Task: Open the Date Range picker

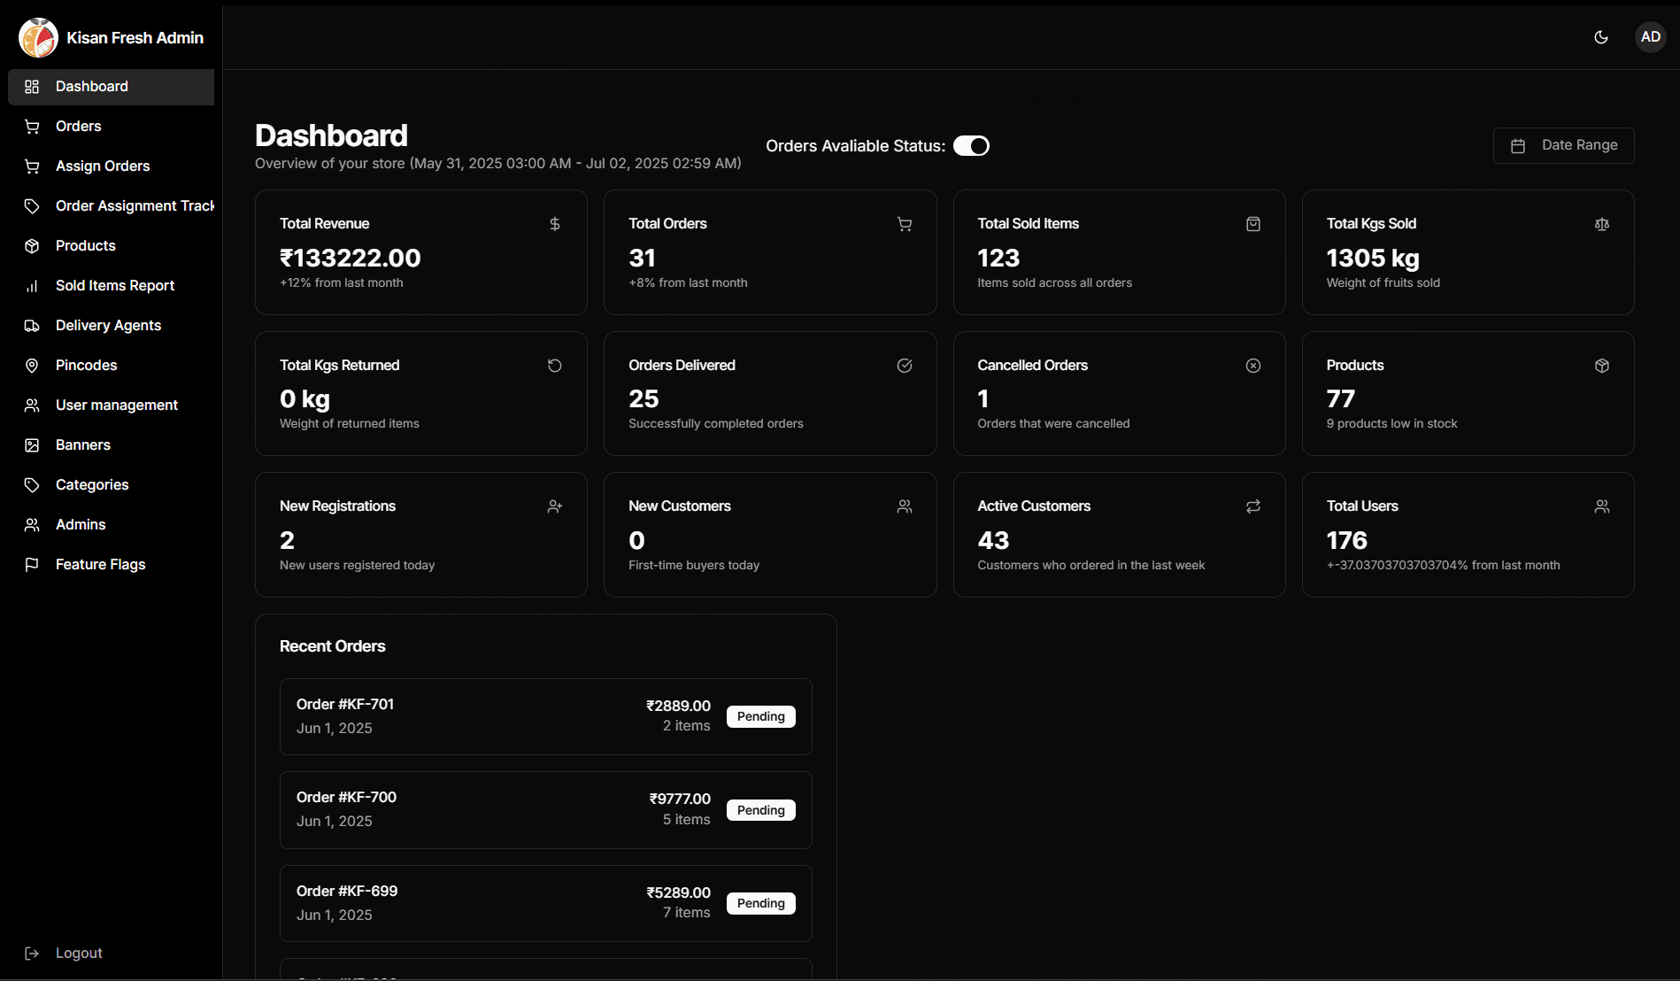Action: (1563, 145)
